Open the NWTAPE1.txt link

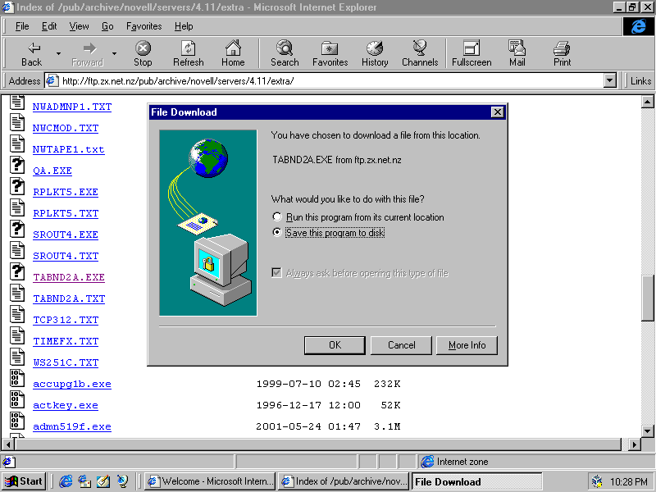click(69, 149)
